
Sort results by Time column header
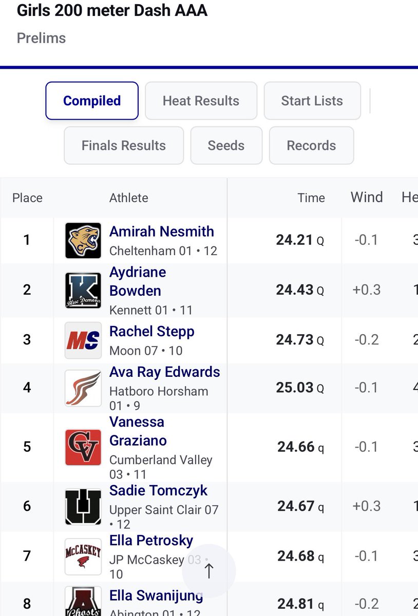311,198
